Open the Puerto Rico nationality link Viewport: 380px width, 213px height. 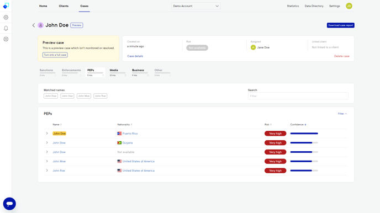pos(130,134)
